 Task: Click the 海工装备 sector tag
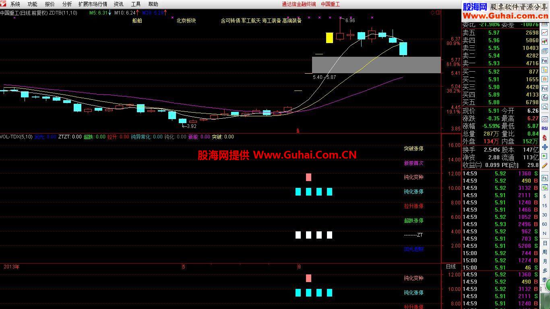[x=271, y=21]
